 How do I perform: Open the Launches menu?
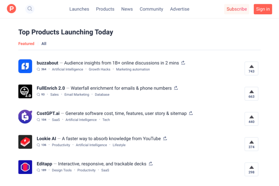click(79, 9)
